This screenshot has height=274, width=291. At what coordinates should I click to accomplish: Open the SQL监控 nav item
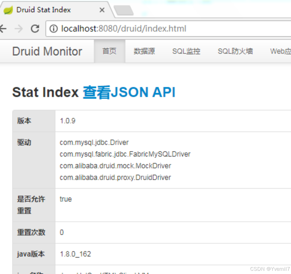coord(186,51)
